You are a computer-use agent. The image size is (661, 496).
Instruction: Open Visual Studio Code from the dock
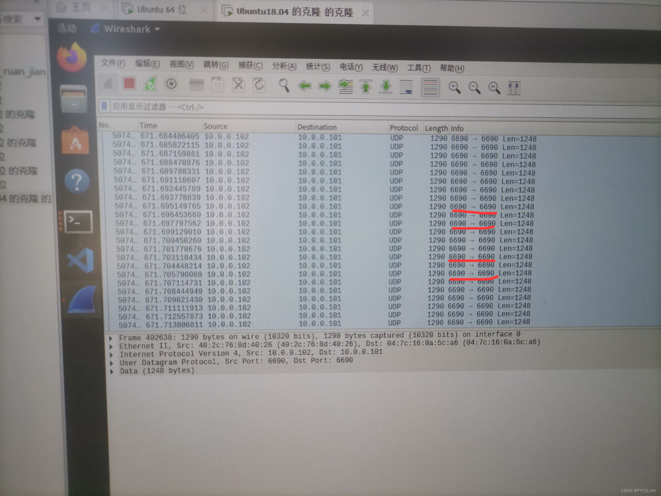point(81,261)
